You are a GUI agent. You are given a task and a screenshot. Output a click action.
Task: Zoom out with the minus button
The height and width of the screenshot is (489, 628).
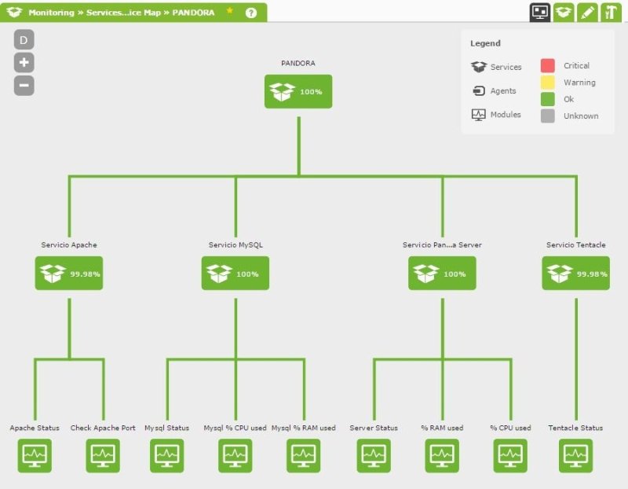point(24,86)
